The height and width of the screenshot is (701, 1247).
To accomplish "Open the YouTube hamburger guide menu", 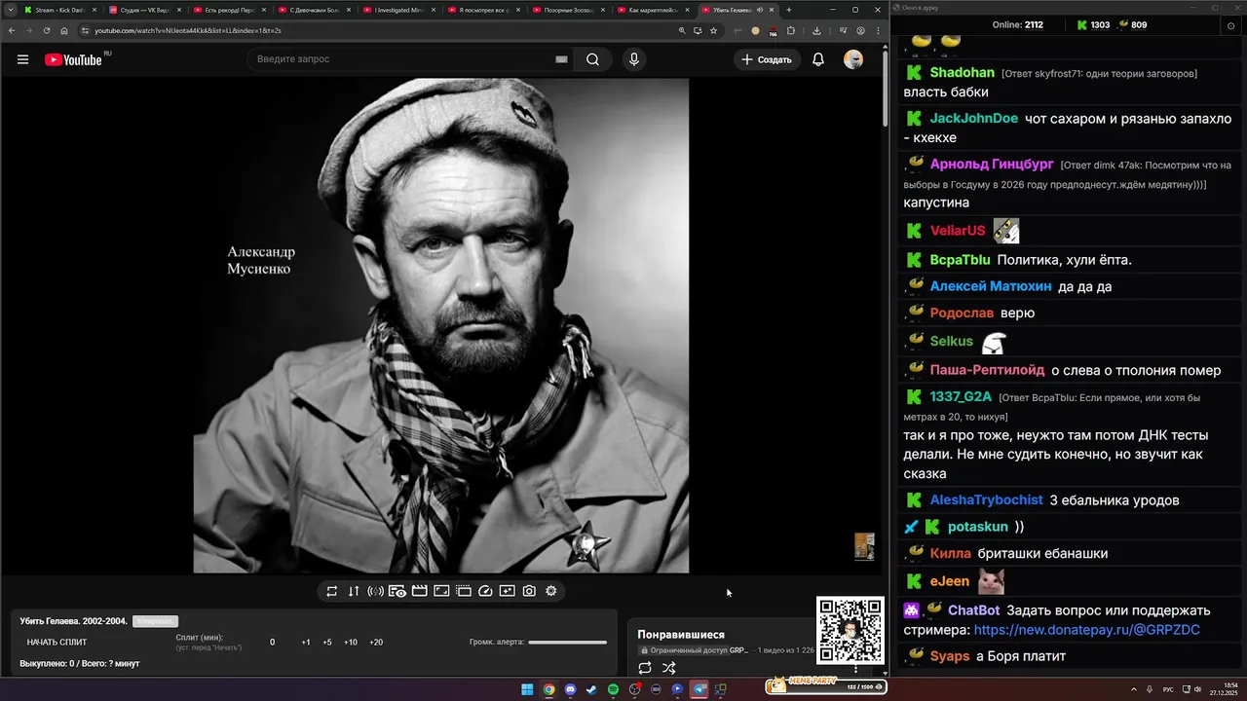I will click(x=22, y=59).
